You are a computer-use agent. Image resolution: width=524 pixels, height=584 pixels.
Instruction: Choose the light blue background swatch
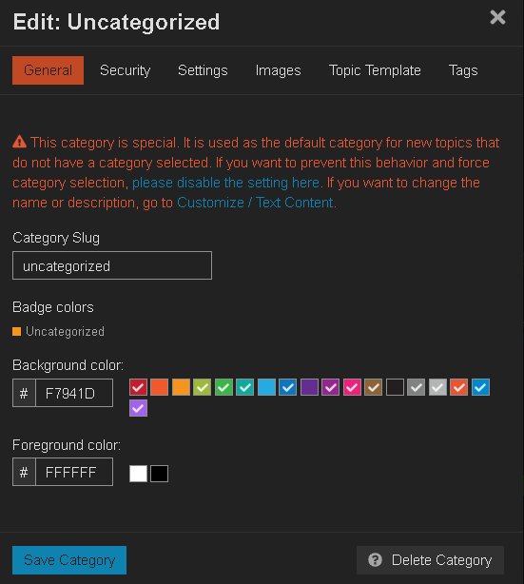266,387
